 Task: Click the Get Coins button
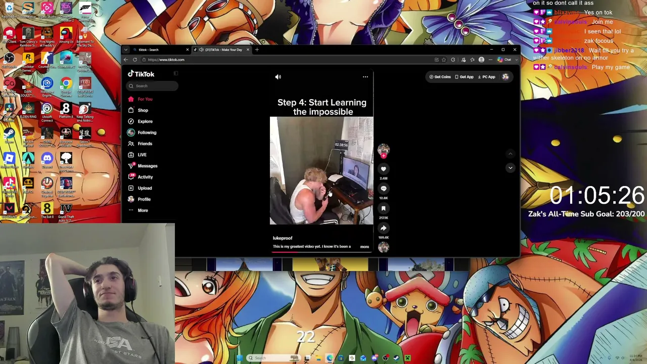tap(440, 77)
